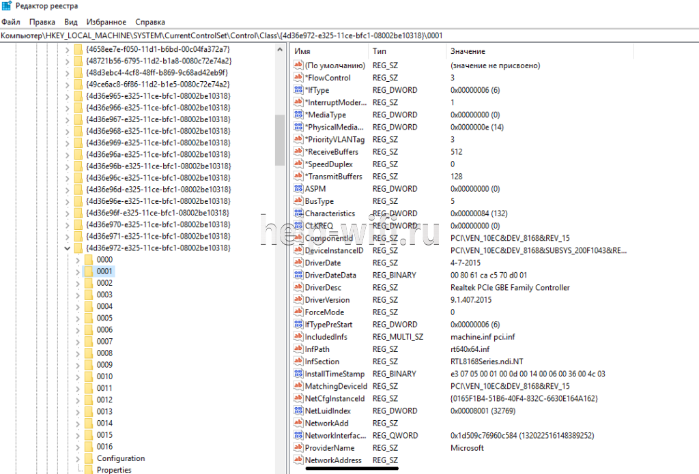This screenshot has height=474, width=699.
Task: Click the DWORD icon next to ASPM
Action: (298, 189)
